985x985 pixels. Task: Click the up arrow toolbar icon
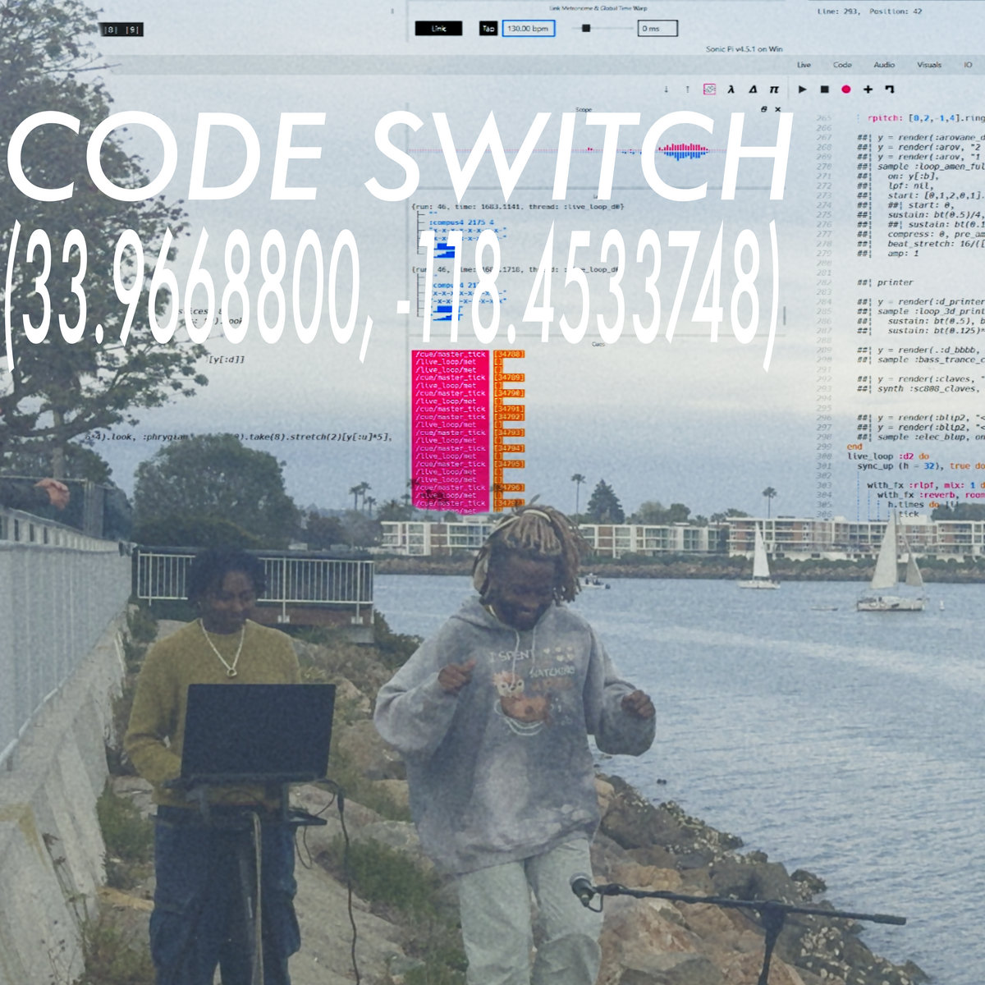coord(687,89)
